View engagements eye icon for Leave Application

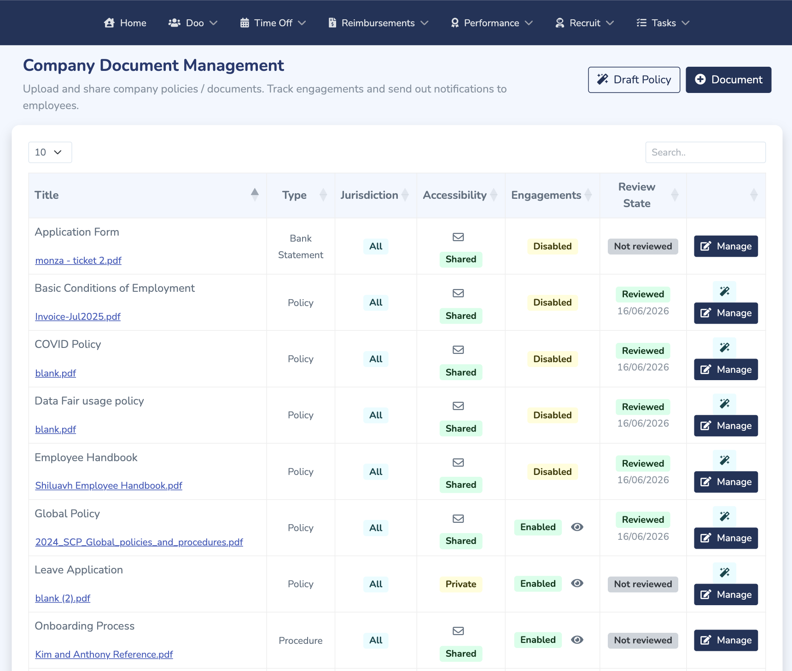pos(577,583)
